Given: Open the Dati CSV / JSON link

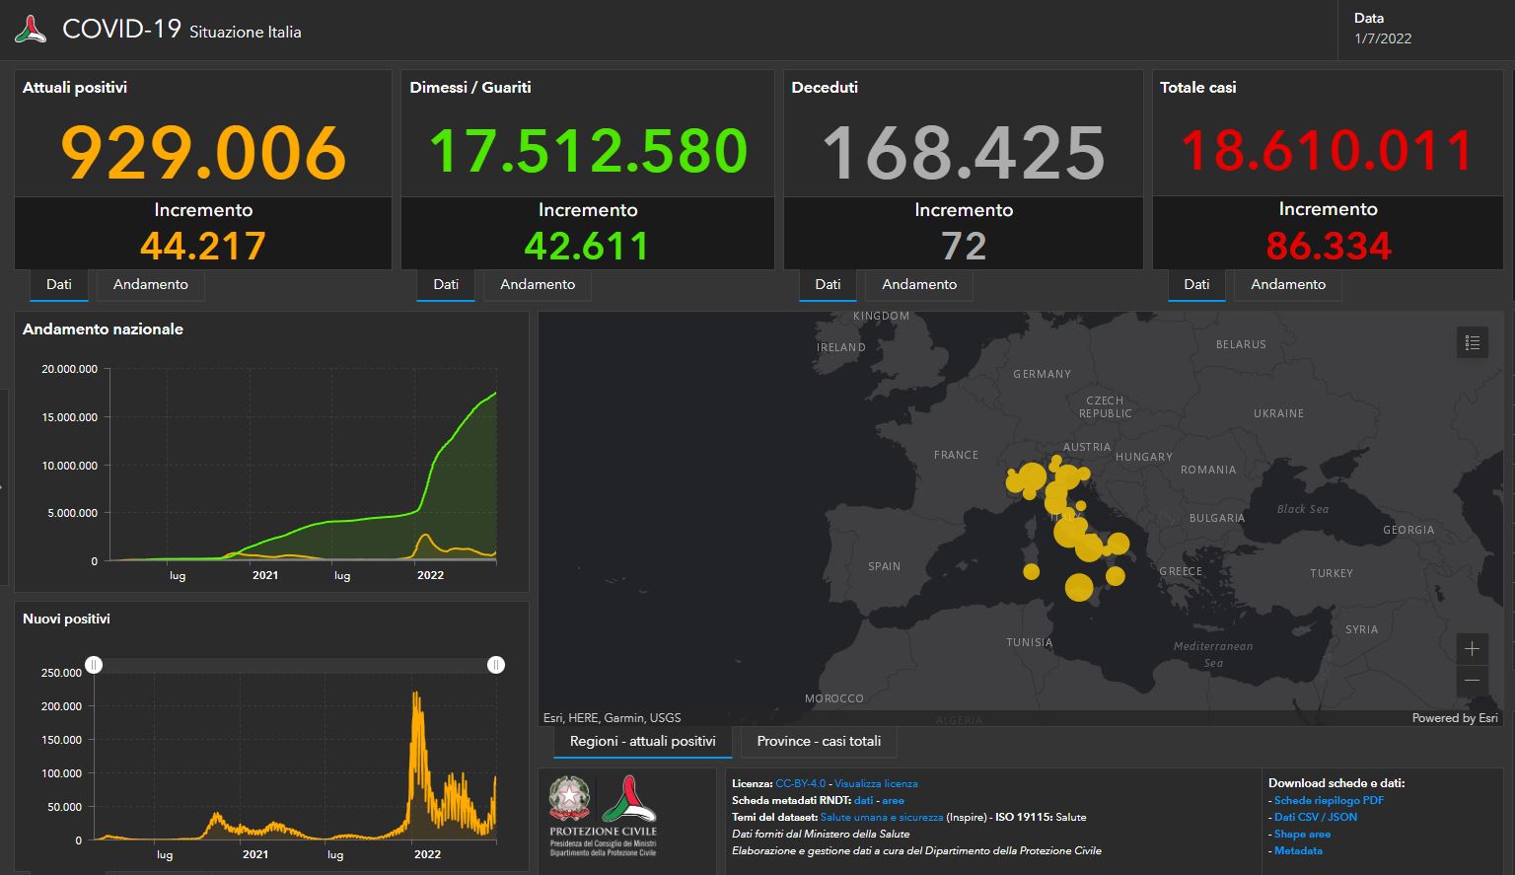Looking at the screenshot, I should tap(1315, 817).
